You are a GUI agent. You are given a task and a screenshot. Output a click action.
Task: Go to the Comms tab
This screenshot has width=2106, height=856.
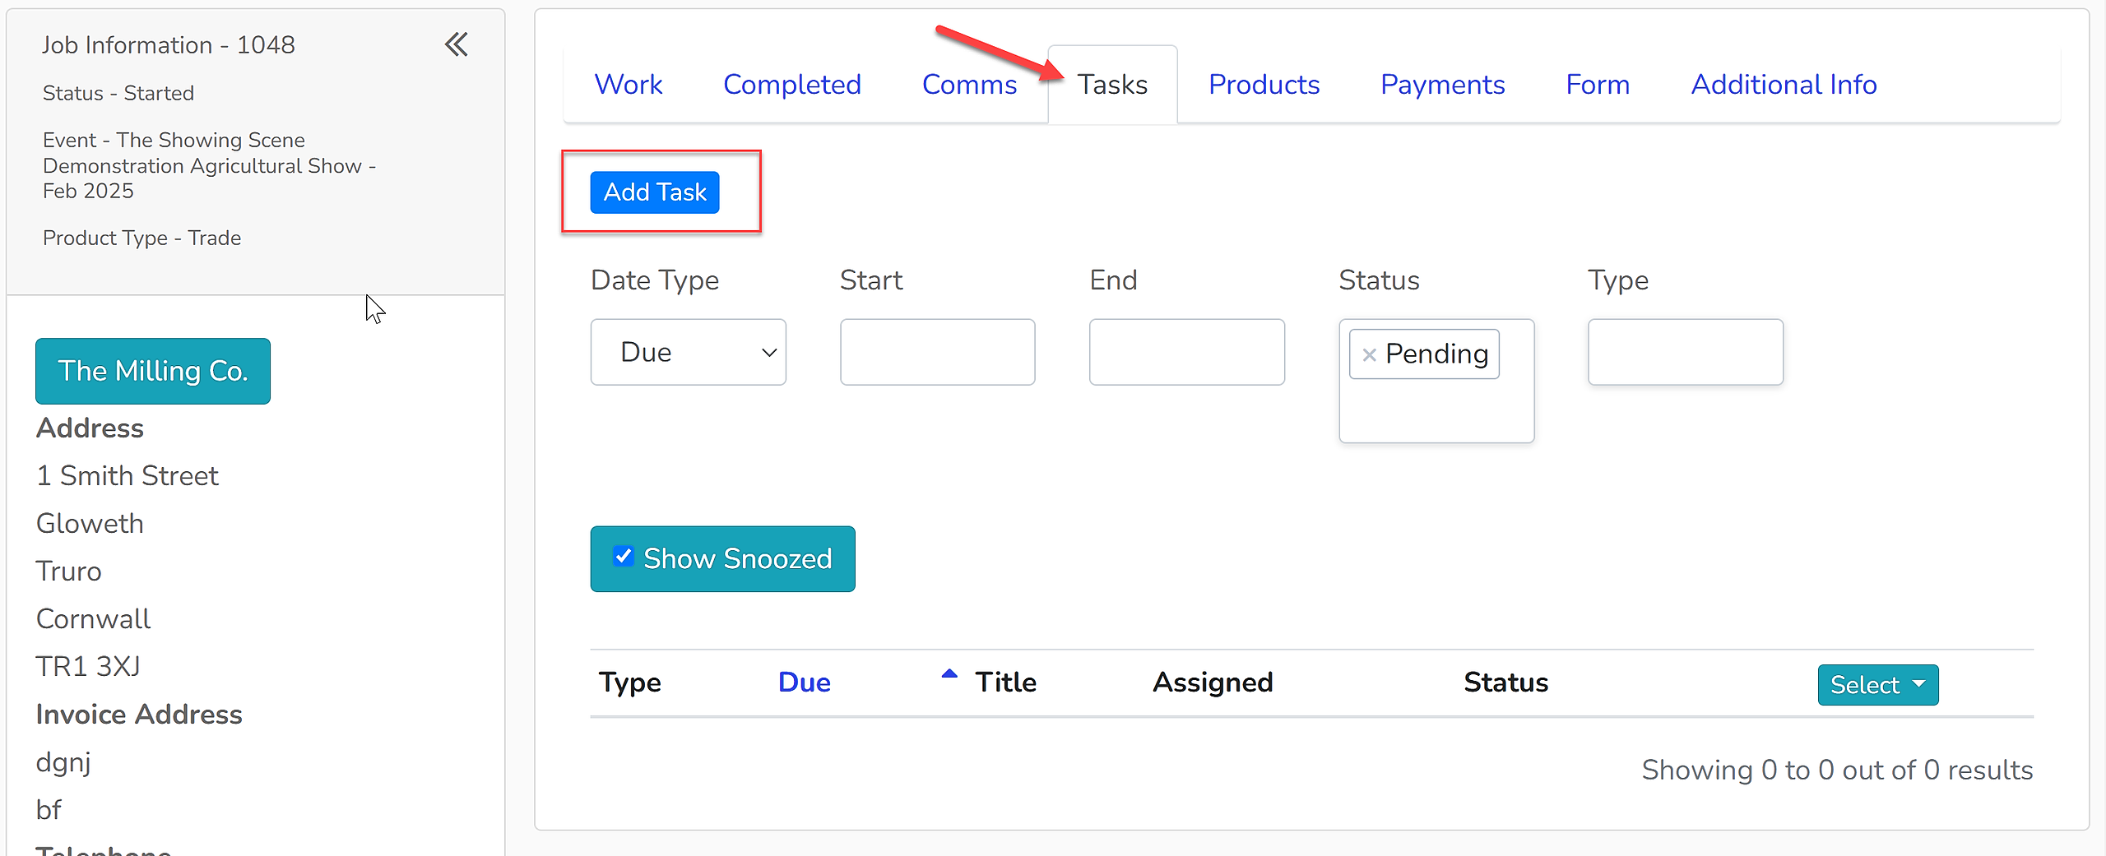(x=969, y=84)
